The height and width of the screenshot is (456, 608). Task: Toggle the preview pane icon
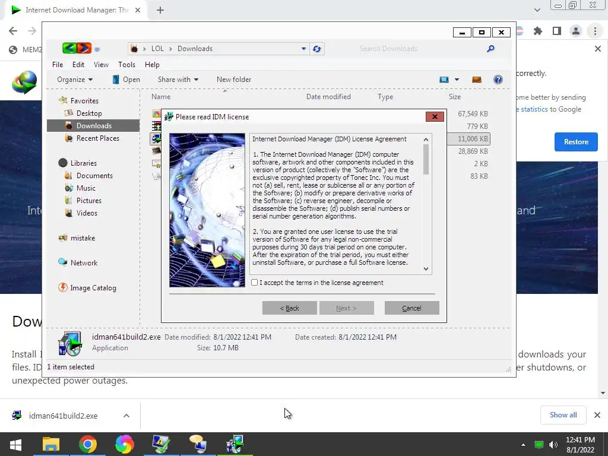coord(477,80)
